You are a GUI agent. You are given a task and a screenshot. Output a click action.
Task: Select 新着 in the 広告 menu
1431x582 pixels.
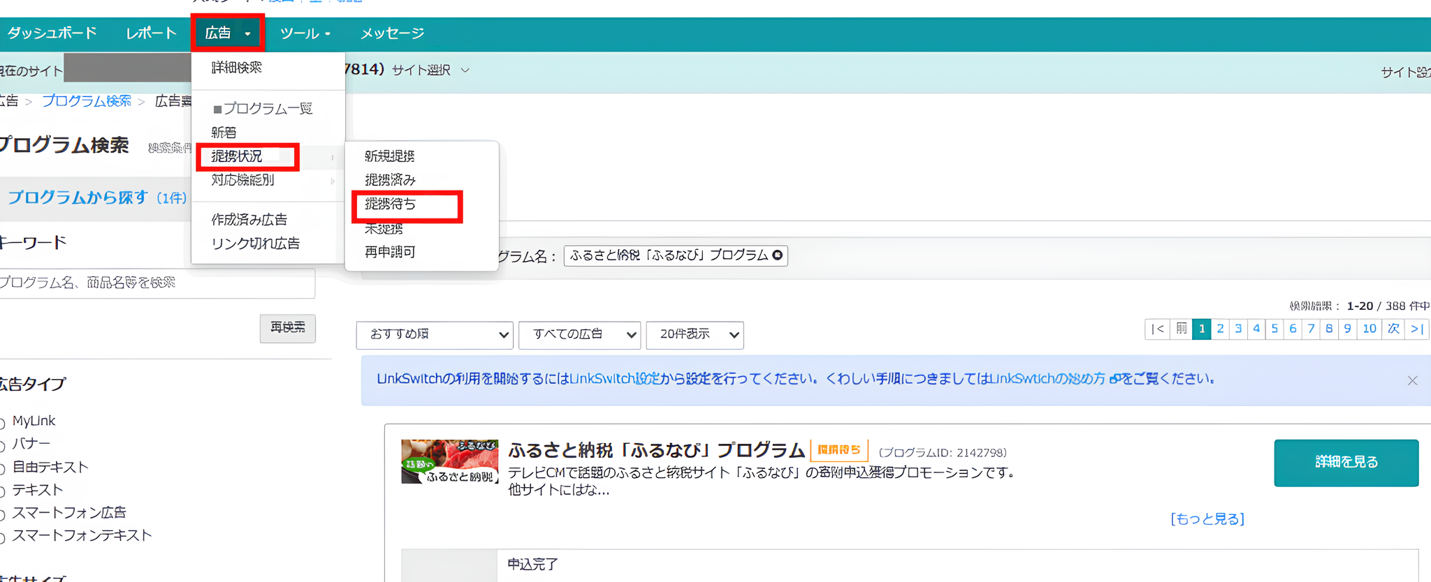coord(224,132)
